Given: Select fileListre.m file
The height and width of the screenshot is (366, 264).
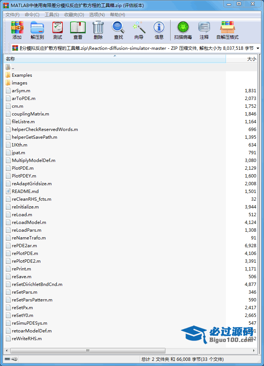Looking at the screenshot, I should (x=23, y=121).
